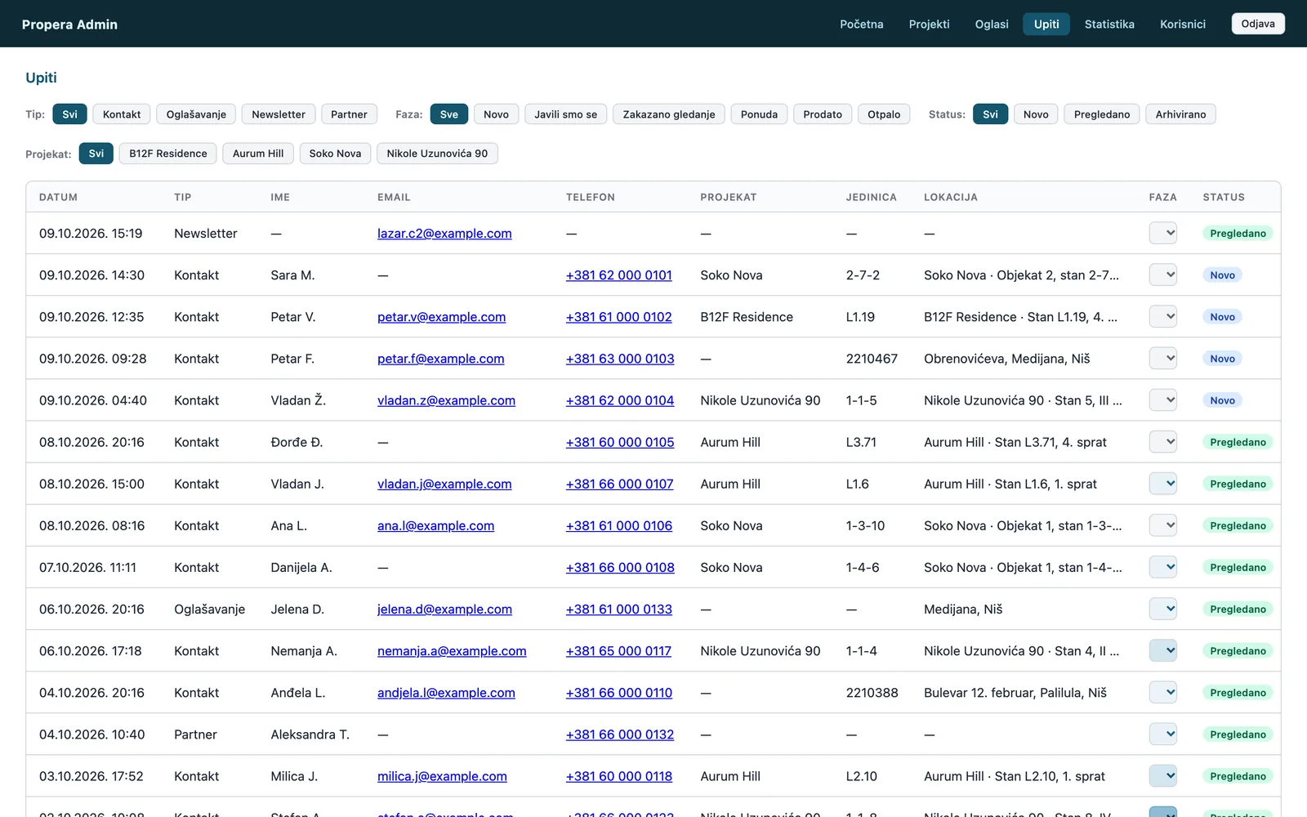This screenshot has height=817, width=1307.
Task: Open the Faza dropdown for Sara M. row
Action: pos(1162,275)
